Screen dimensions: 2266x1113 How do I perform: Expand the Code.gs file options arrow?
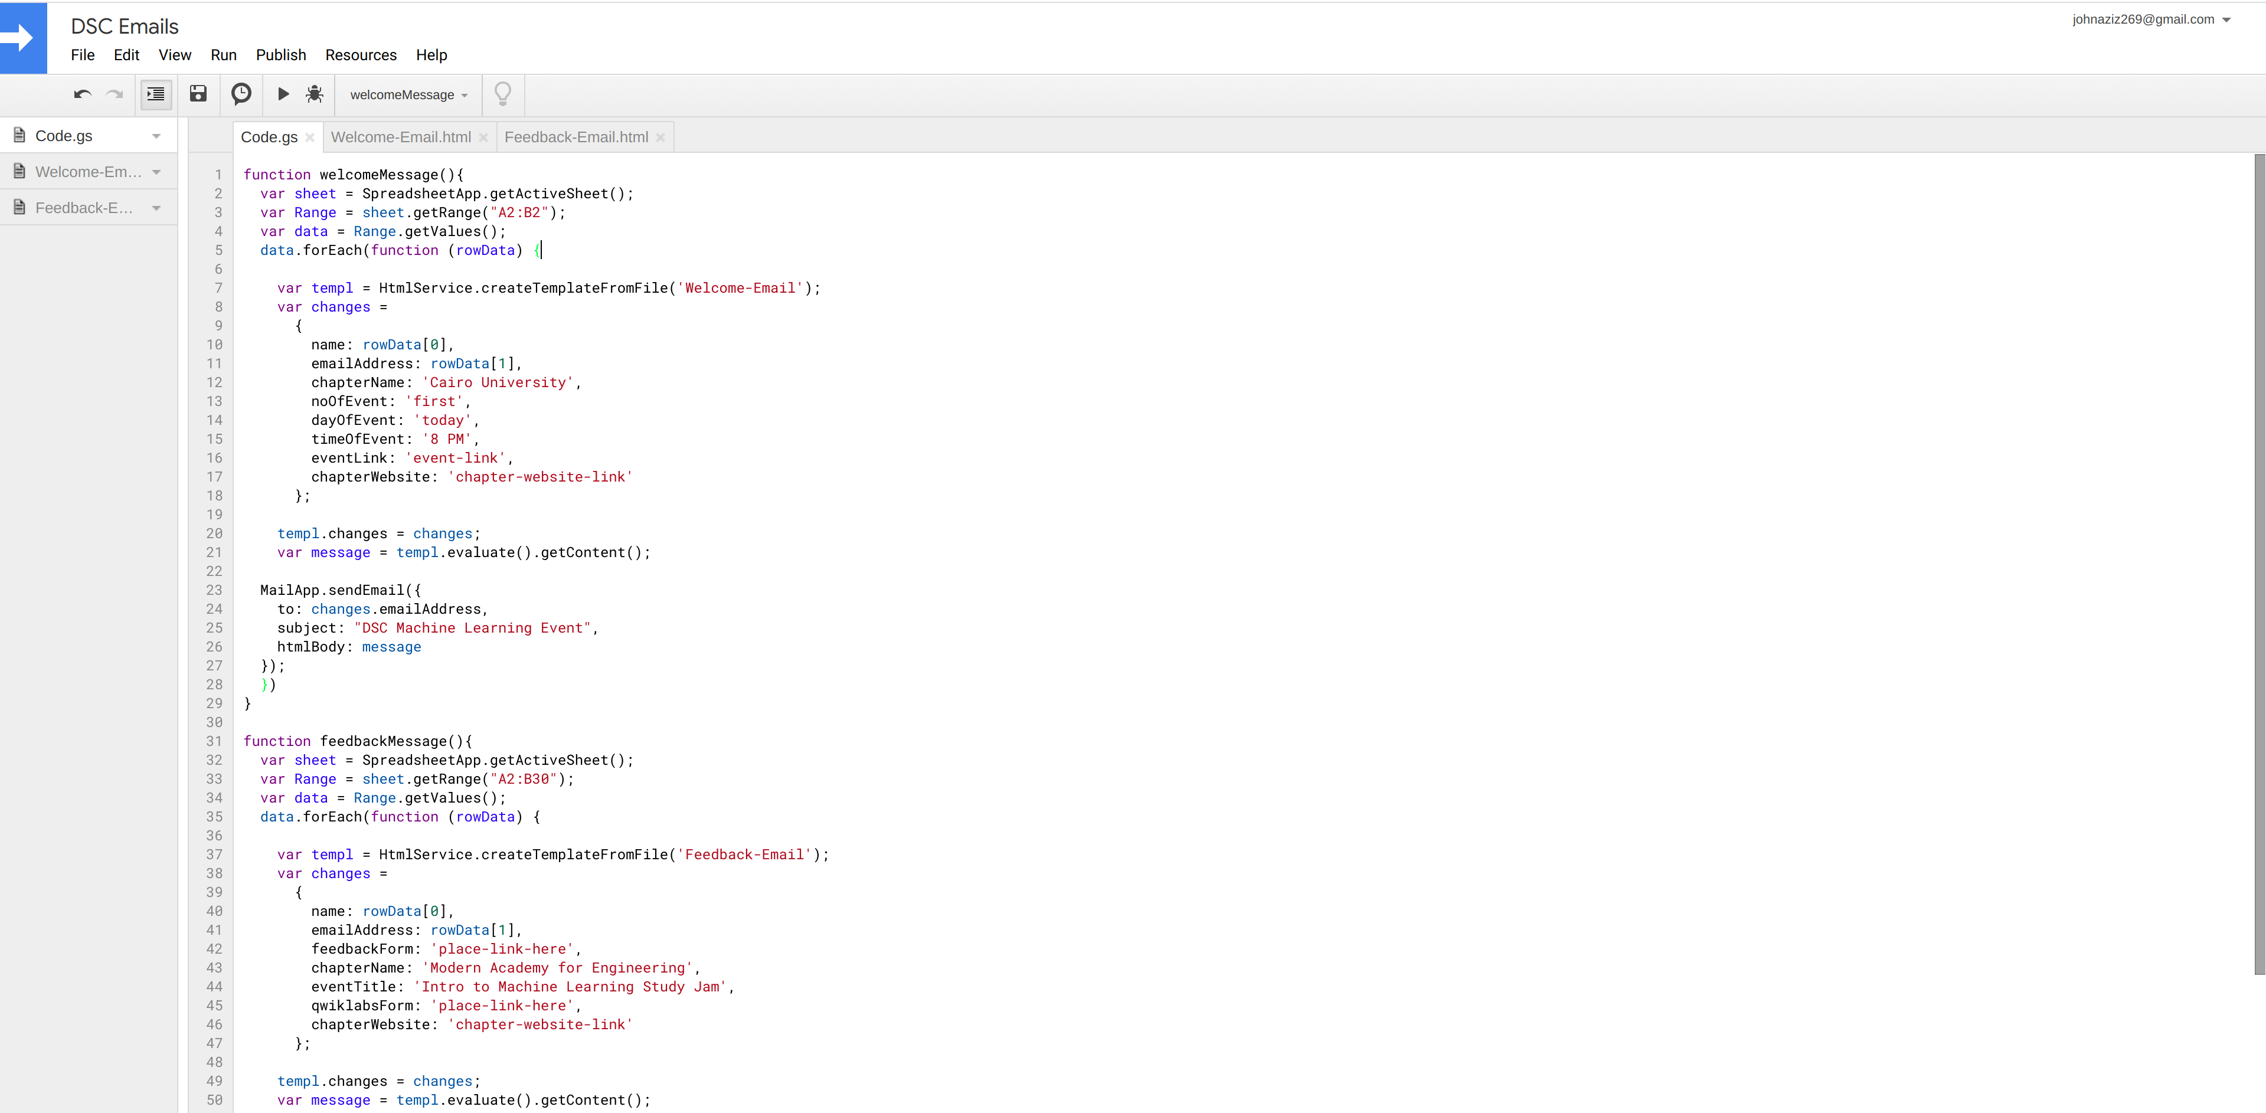(x=156, y=136)
